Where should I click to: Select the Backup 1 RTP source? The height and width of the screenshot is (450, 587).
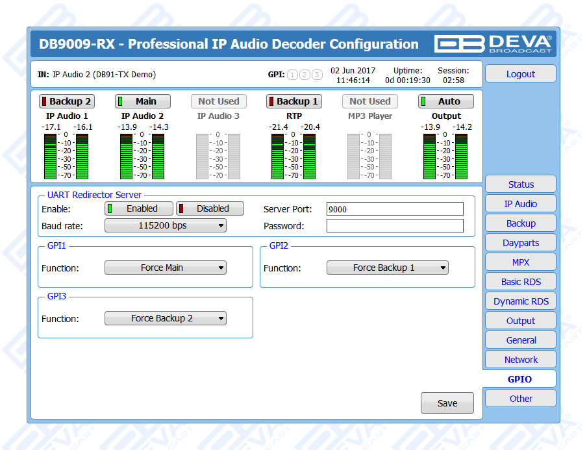pos(294,101)
